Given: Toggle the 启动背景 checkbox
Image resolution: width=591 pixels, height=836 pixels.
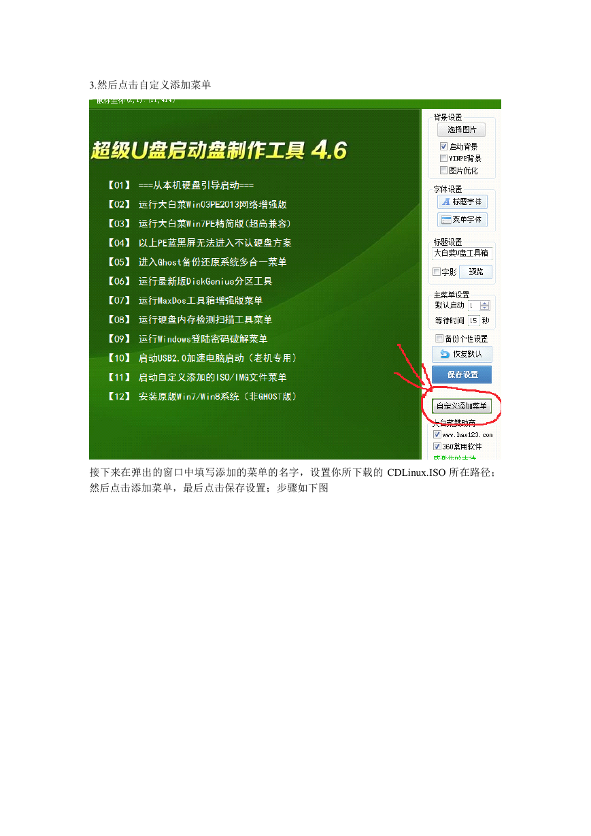Looking at the screenshot, I should tap(443, 146).
